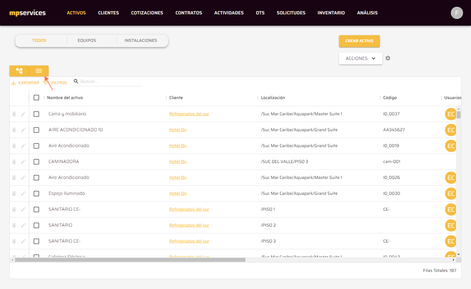Sort by Código column header
Viewport: 471px width, 289px height.
[x=390, y=98]
